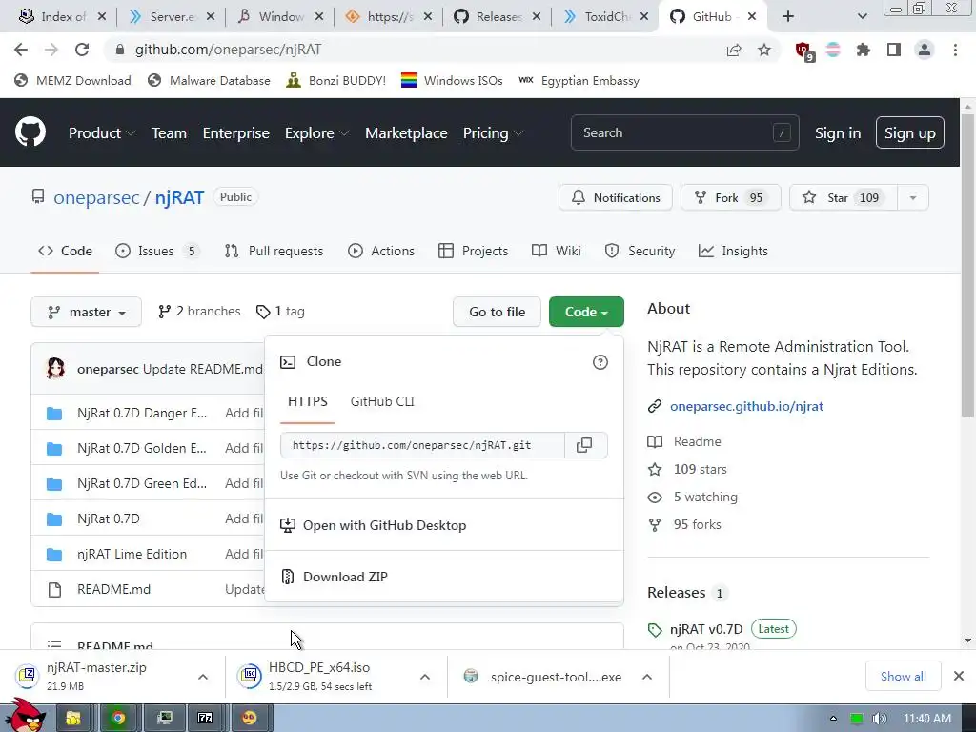The image size is (976, 732).
Task: Open the uBlock extension icon
Action: pos(803,51)
